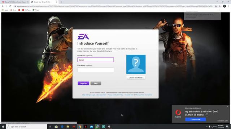Reload the current page

(10, 6)
